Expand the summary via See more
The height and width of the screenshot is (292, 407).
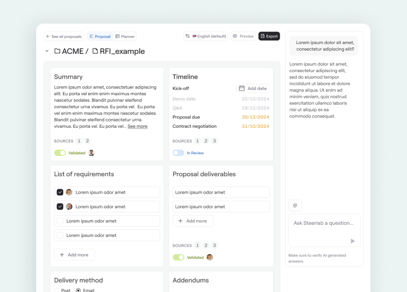(137, 126)
